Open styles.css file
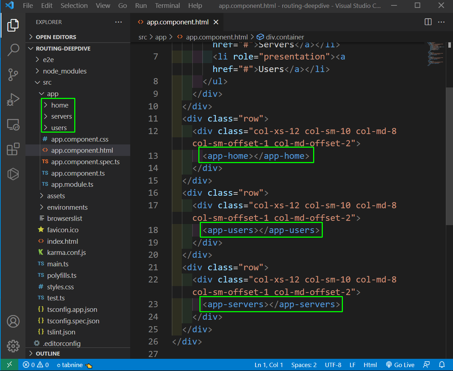453x371 pixels. point(78,287)
